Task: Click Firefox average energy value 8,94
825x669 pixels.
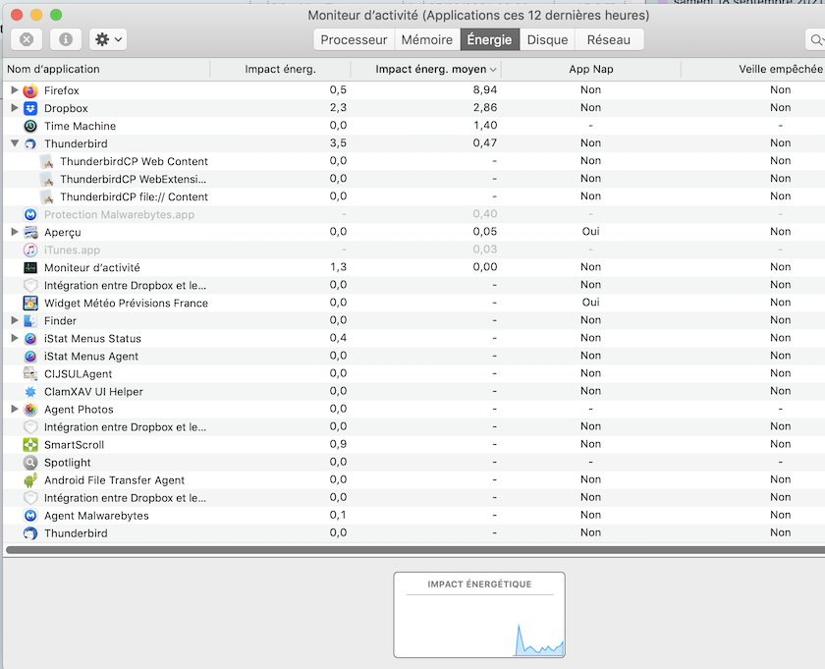Action: coord(484,90)
